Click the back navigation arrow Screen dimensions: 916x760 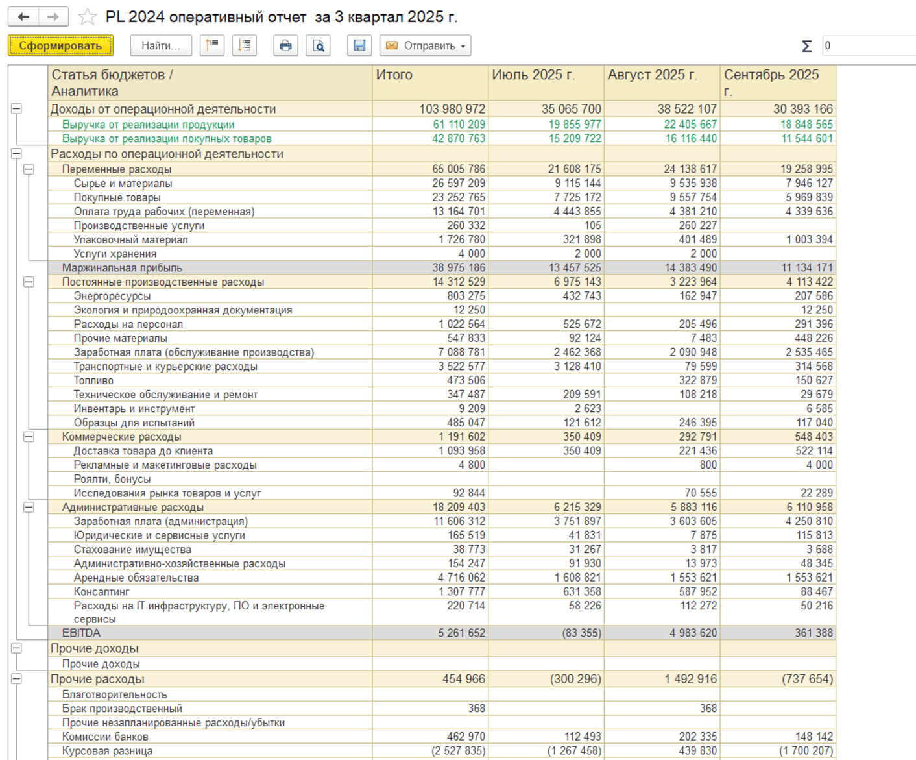coord(23,17)
